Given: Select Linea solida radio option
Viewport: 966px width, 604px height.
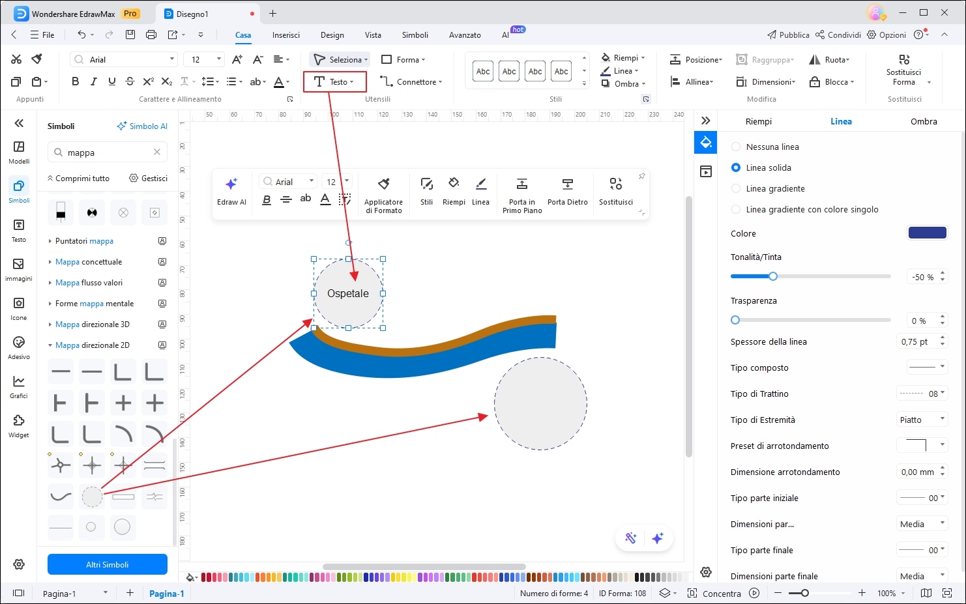Looking at the screenshot, I should [736, 167].
